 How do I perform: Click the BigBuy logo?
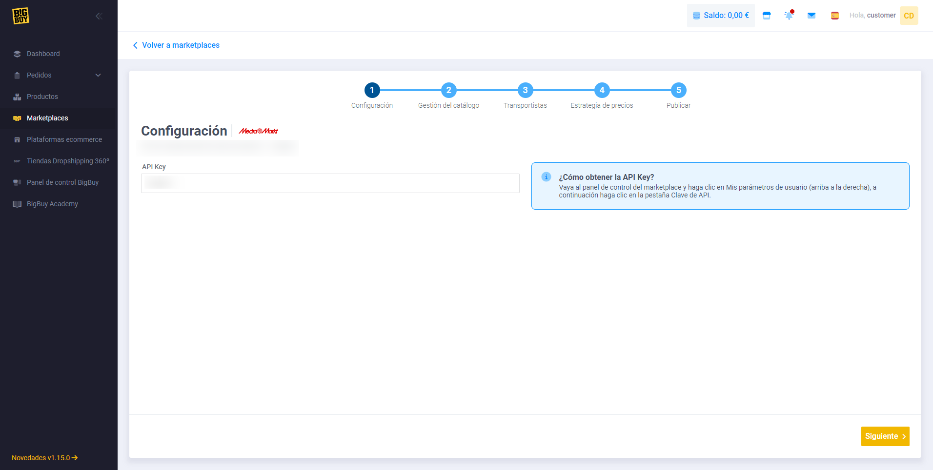[20, 16]
